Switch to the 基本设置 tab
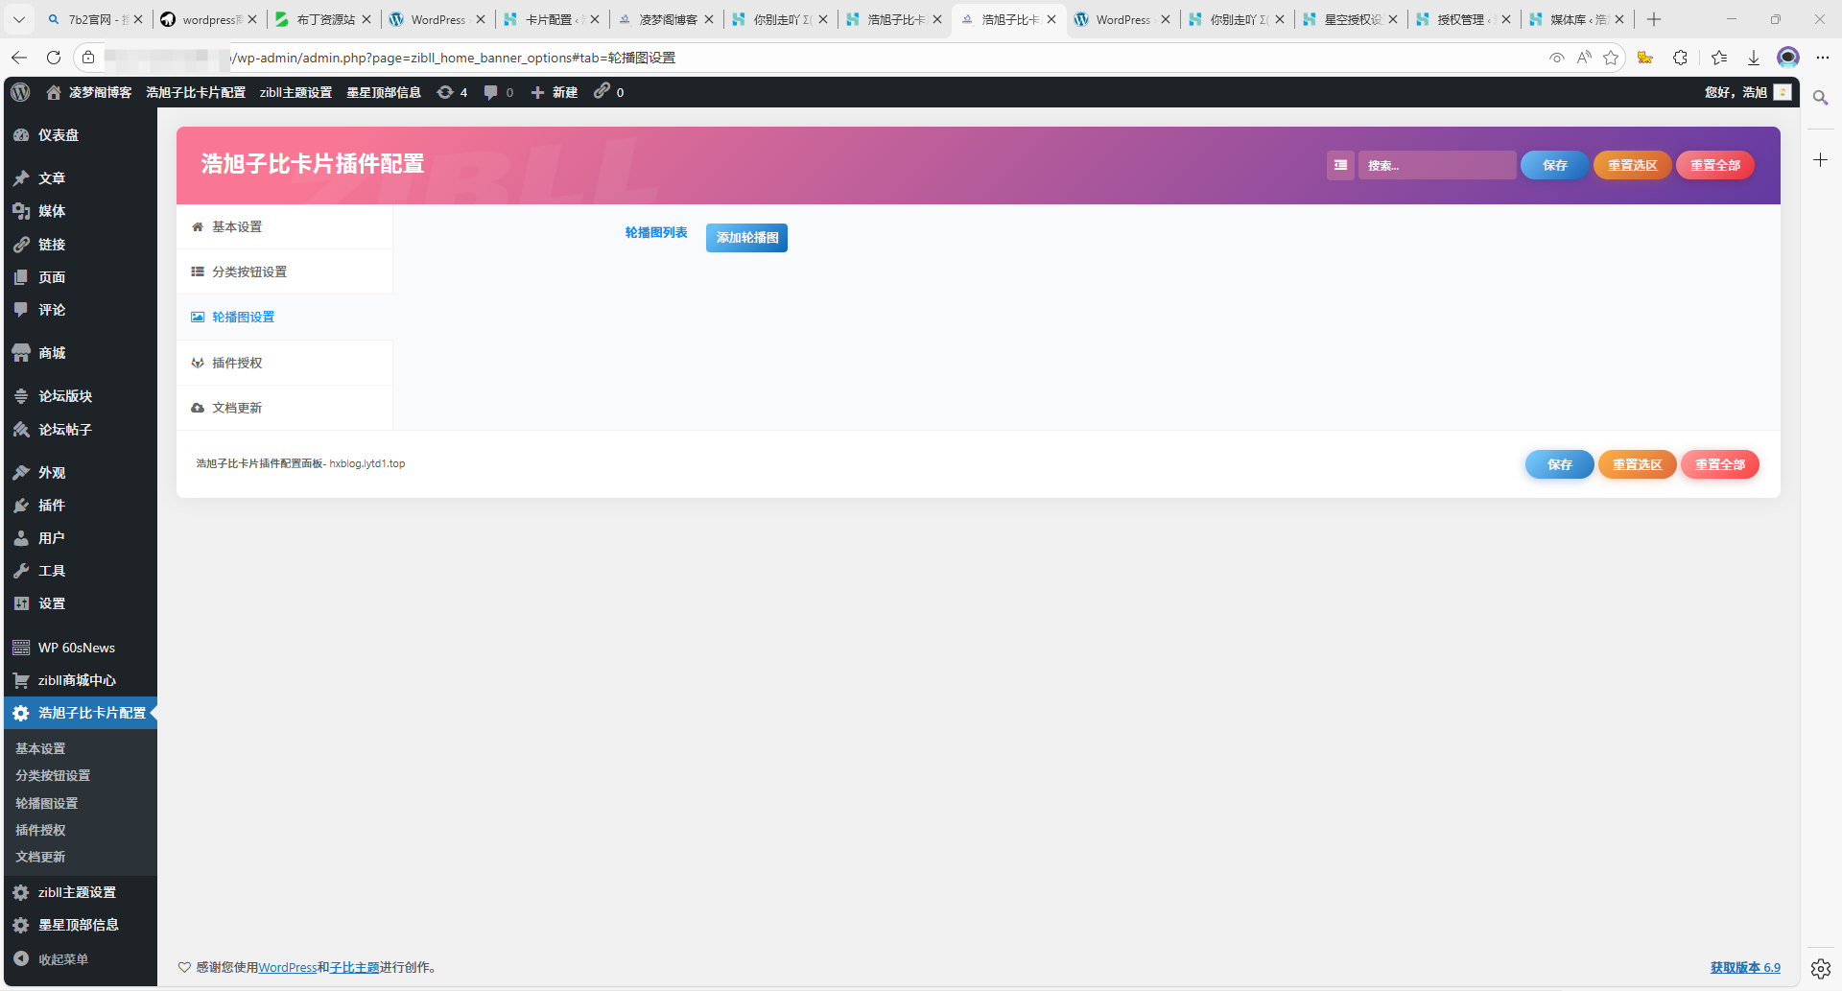Image resolution: width=1842 pixels, height=991 pixels. [237, 227]
